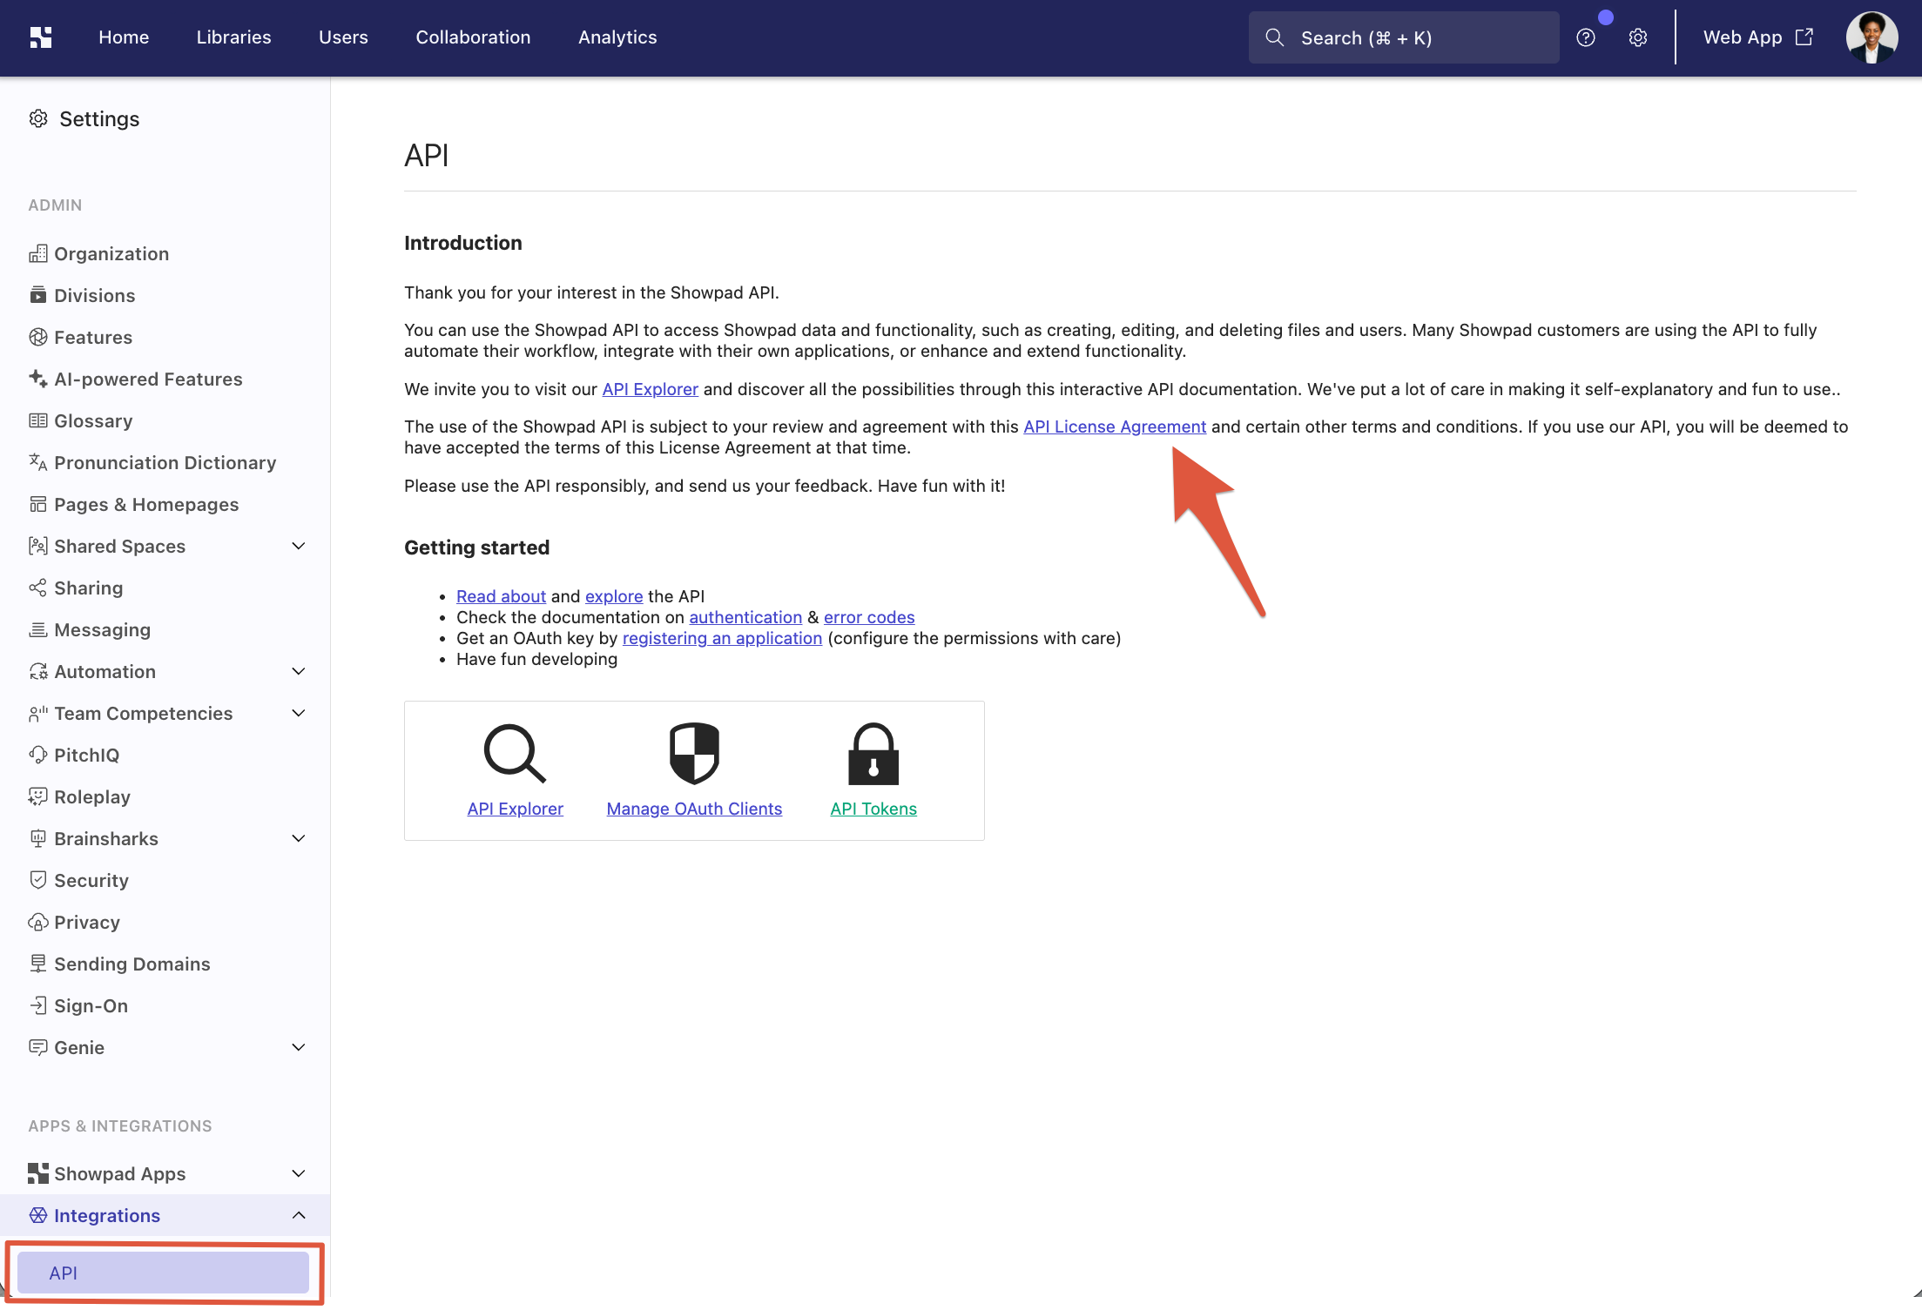Click the Settings heading gear icon
1922x1310 pixels.
[38, 118]
